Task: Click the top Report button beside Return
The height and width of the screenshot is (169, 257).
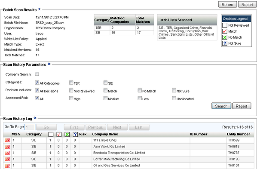Action: click(247, 4)
